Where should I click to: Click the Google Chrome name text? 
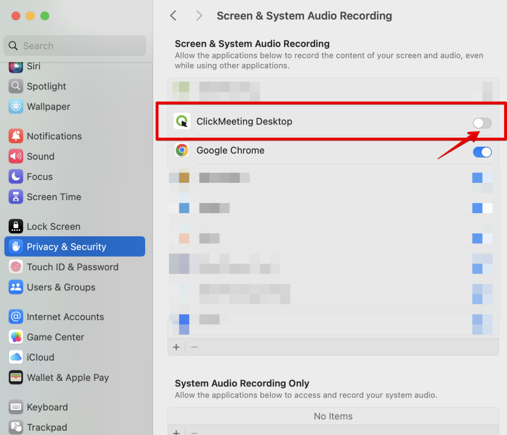tap(230, 150)
